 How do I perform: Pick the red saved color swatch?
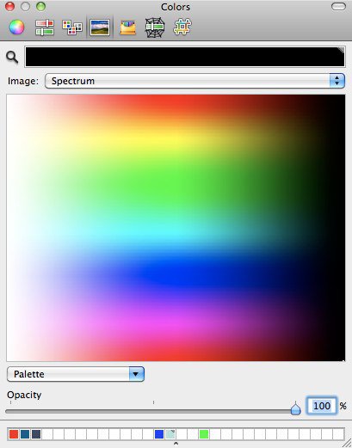coord(14,434)
